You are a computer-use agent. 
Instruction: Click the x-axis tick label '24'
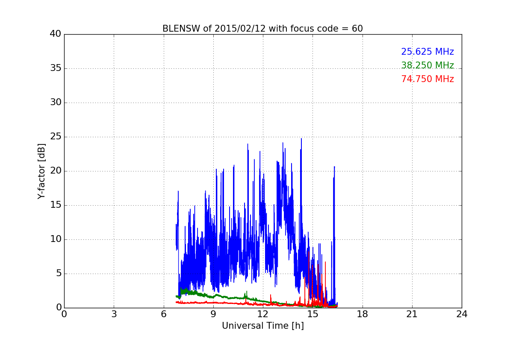(x=462, y=314)
